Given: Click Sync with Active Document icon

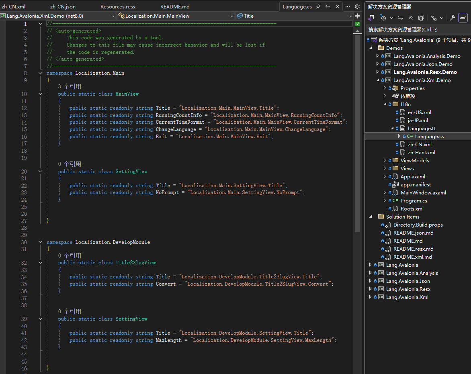Looking at the screenshot, I should click(x=400, y=18).
